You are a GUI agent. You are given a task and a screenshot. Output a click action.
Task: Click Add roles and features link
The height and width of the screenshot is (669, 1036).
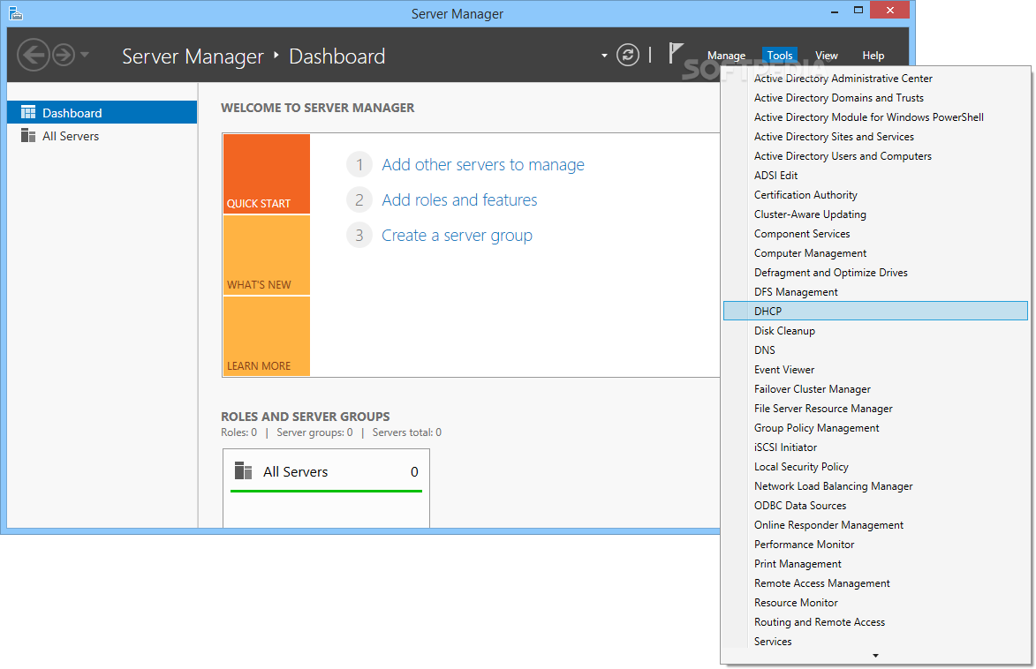(459, 200)
